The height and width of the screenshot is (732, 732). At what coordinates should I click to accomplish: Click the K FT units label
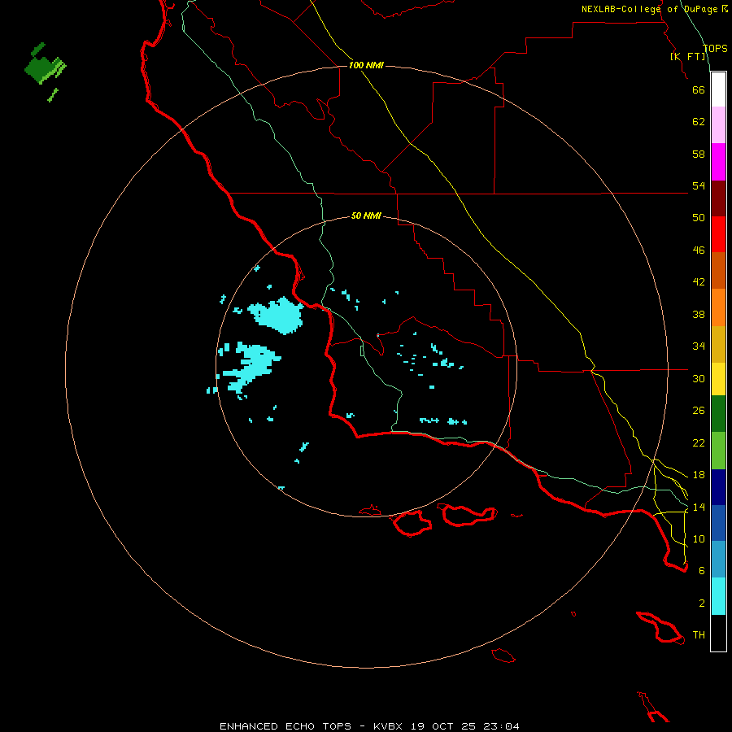(x=688, y=56)
